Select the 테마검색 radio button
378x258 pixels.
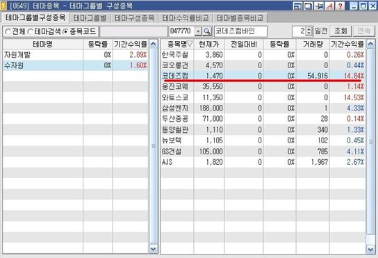(30, 31)
